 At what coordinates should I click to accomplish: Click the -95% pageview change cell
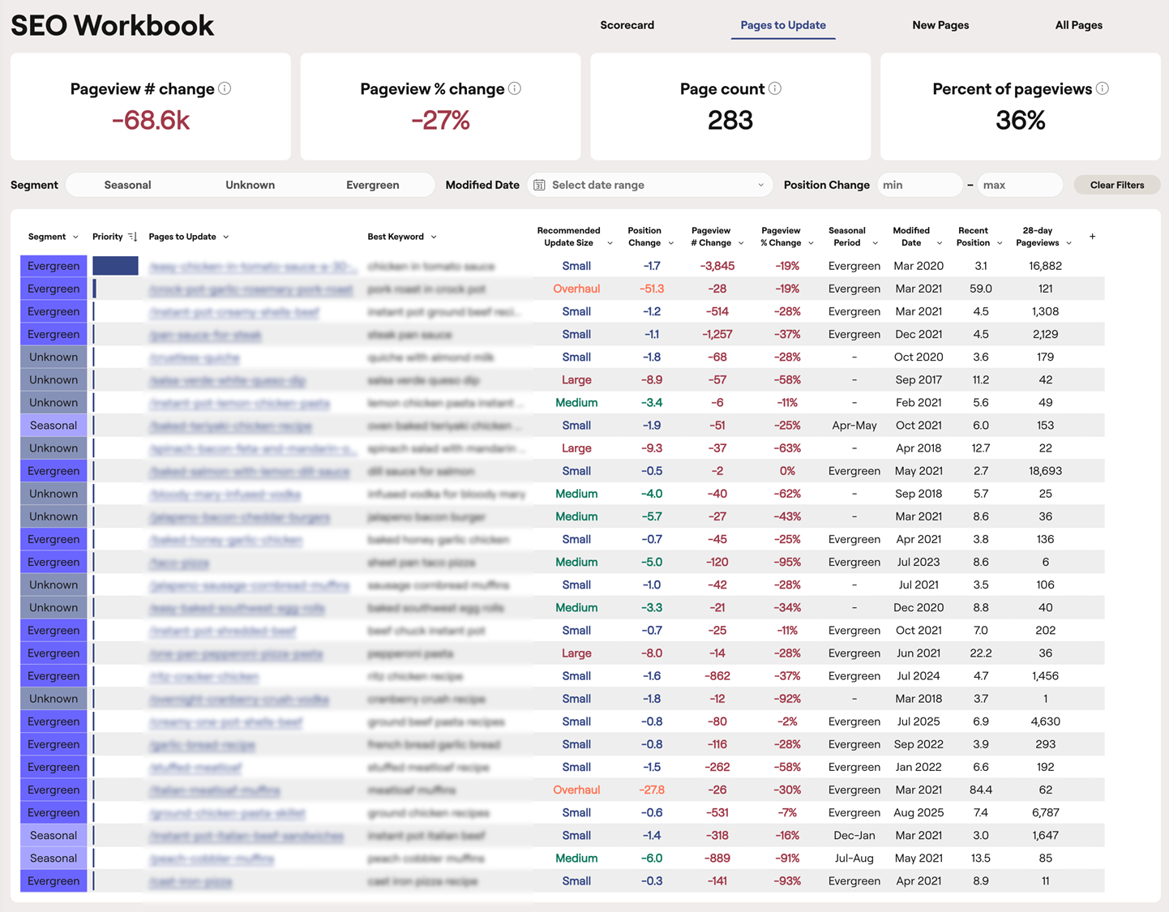coord(787,562)
